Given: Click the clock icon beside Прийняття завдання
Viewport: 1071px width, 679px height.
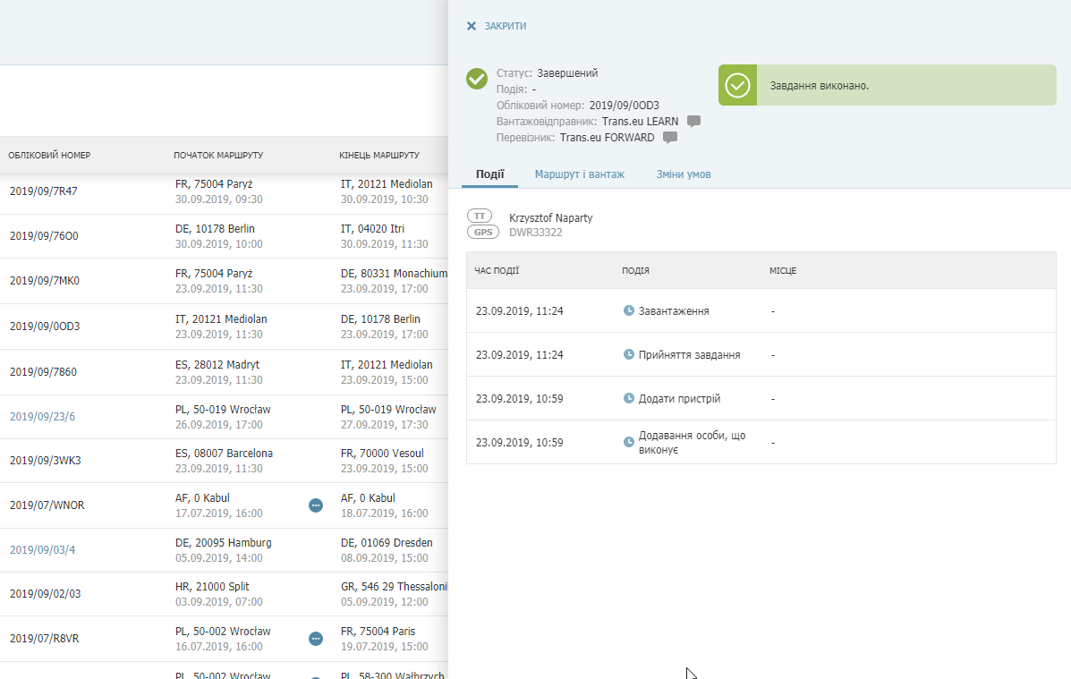Looking at the screenshot, I should [628, 354].
